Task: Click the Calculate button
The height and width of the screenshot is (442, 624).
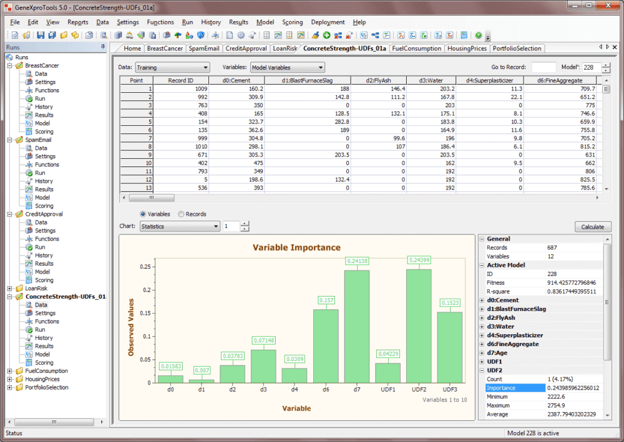Action: tap(592, 227)
